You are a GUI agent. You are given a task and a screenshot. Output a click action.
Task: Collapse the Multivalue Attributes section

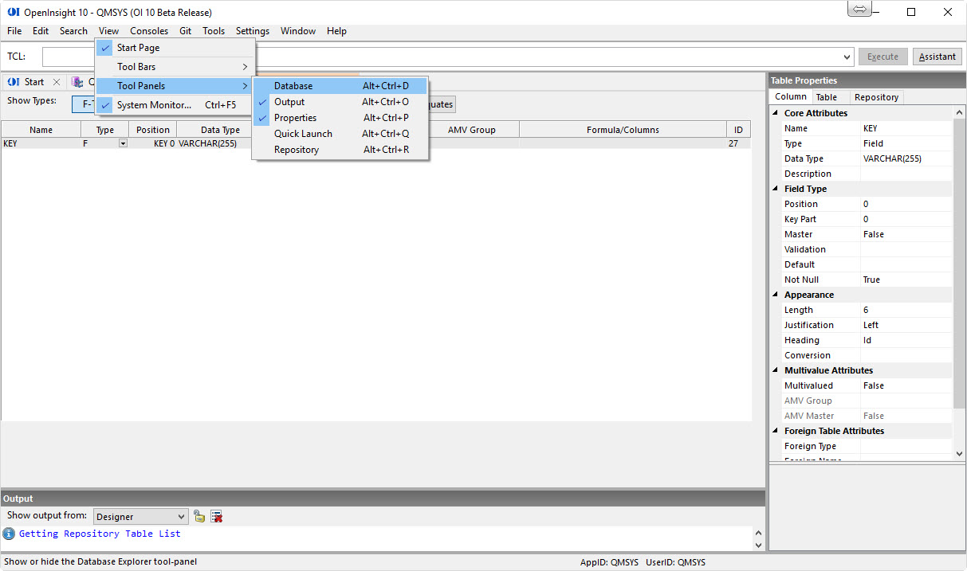[776, 370]
